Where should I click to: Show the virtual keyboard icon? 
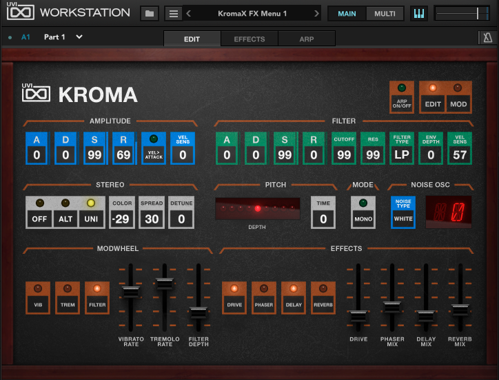pyautogui.click(x=419, y=13)
